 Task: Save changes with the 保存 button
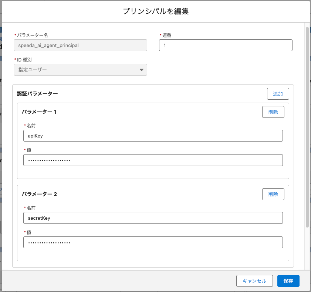[x=288, y=281]
